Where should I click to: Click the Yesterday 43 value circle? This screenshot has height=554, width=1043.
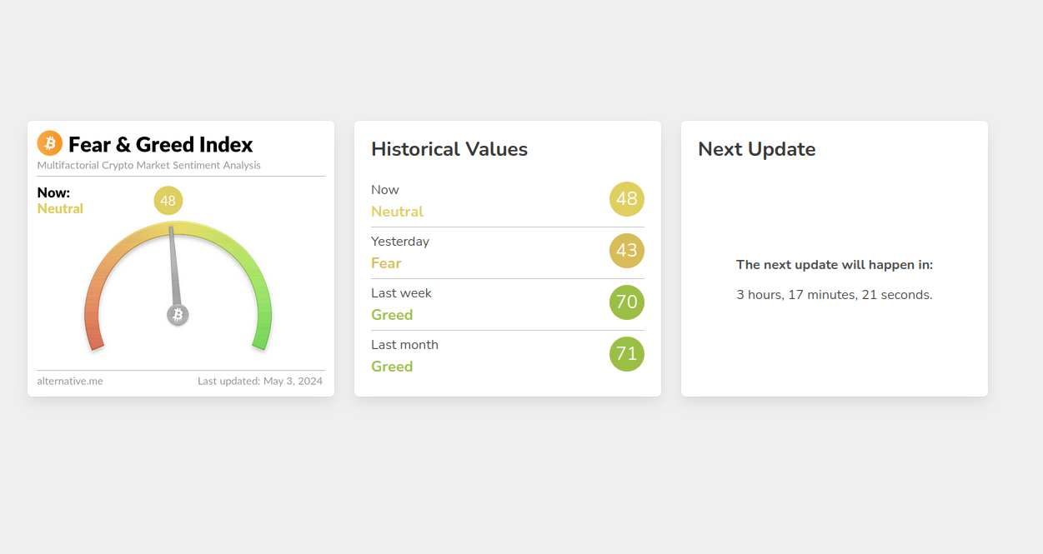click(x=627, y=251)
